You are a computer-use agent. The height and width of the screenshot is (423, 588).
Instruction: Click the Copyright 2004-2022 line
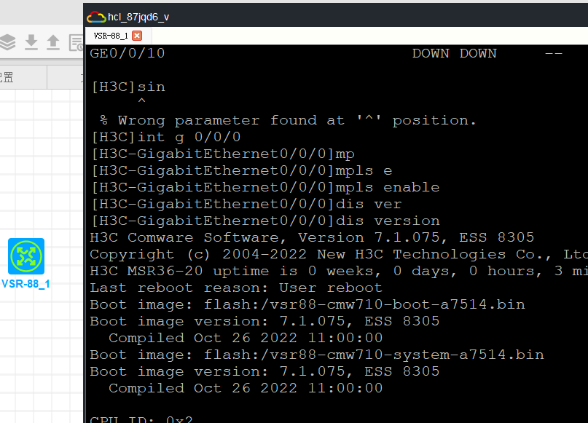[339, 254]
